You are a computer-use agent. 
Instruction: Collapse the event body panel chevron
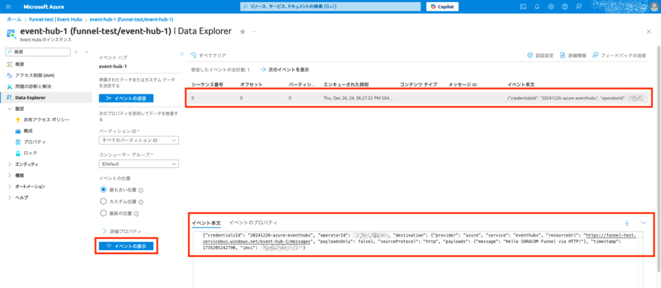coord(643,223)
